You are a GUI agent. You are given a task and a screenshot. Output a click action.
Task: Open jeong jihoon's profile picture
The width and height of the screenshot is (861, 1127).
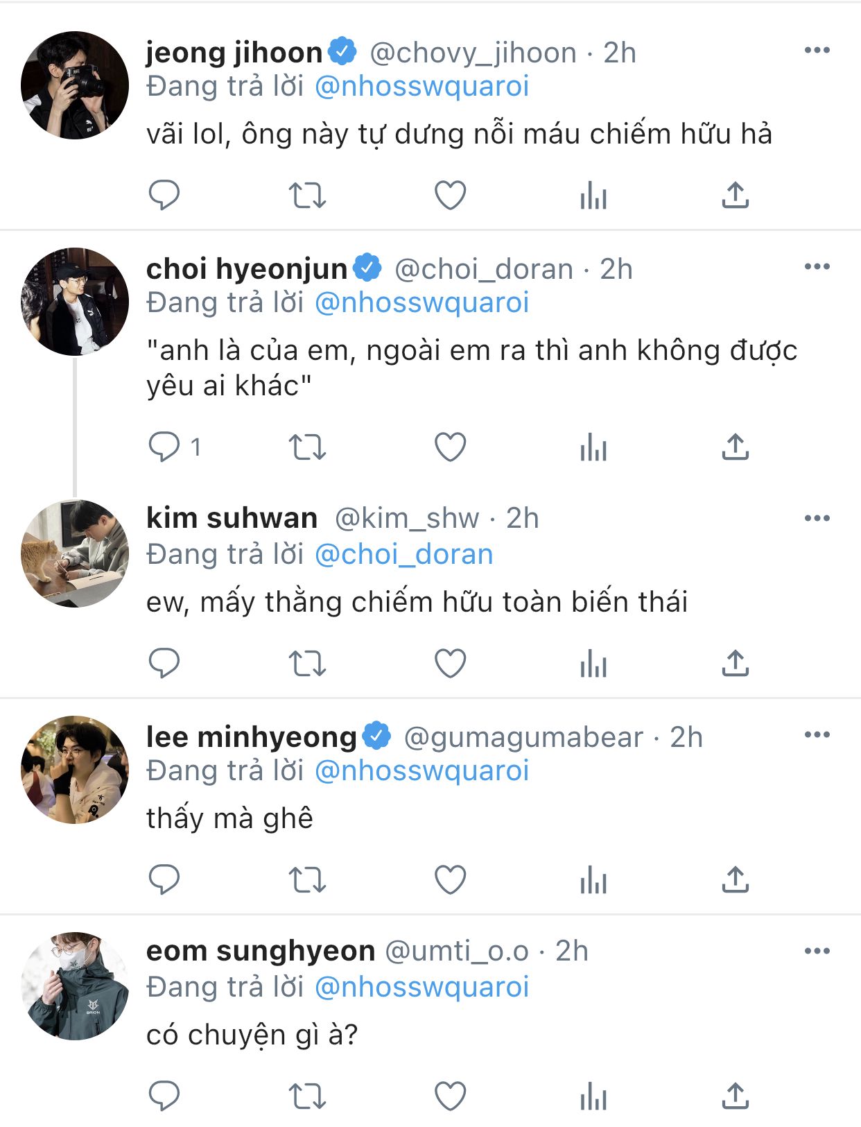[x=75, y=85]
